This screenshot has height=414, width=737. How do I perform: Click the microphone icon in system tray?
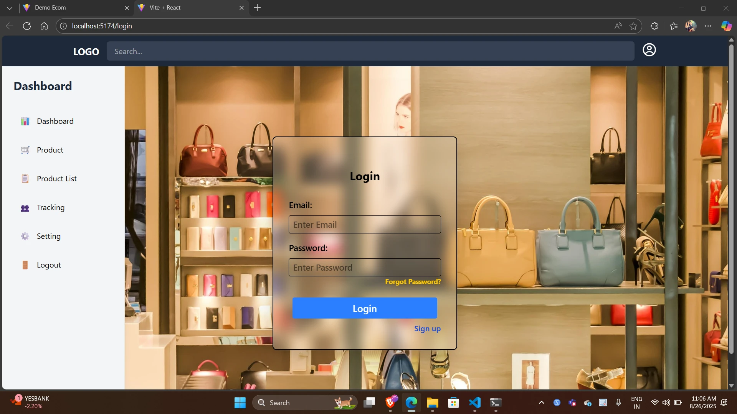coord(618,402)
